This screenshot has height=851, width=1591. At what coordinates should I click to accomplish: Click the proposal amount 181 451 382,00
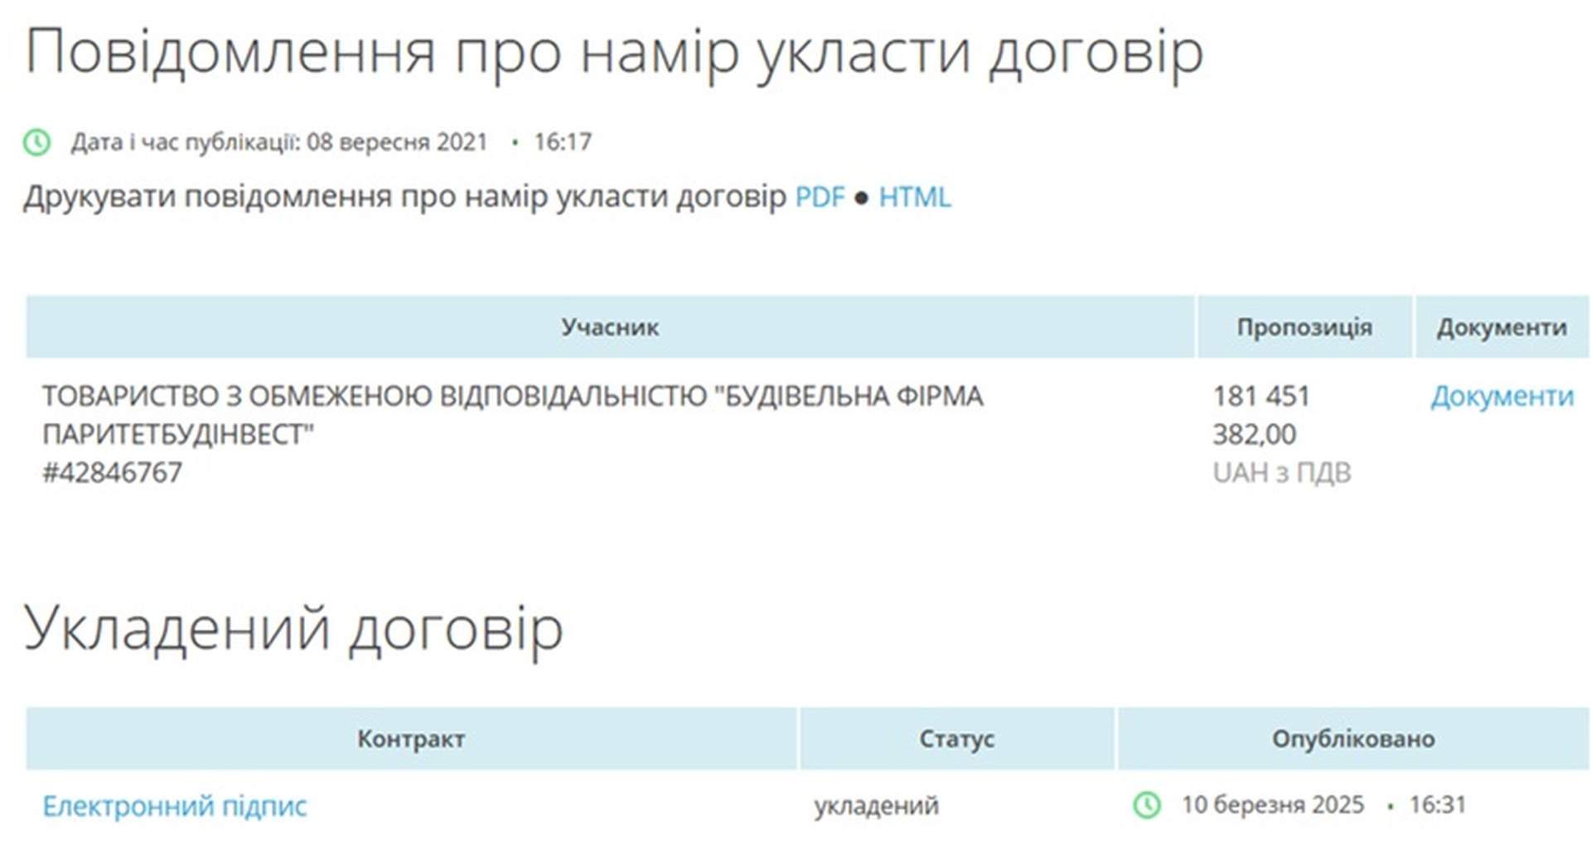[x=1260, y=414]
